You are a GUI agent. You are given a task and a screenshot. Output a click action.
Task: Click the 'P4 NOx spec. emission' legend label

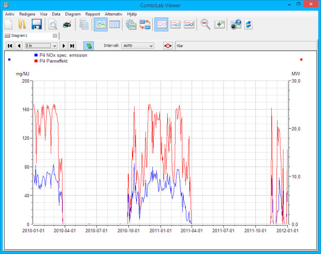pyautogui.click(x=63, y=55)
